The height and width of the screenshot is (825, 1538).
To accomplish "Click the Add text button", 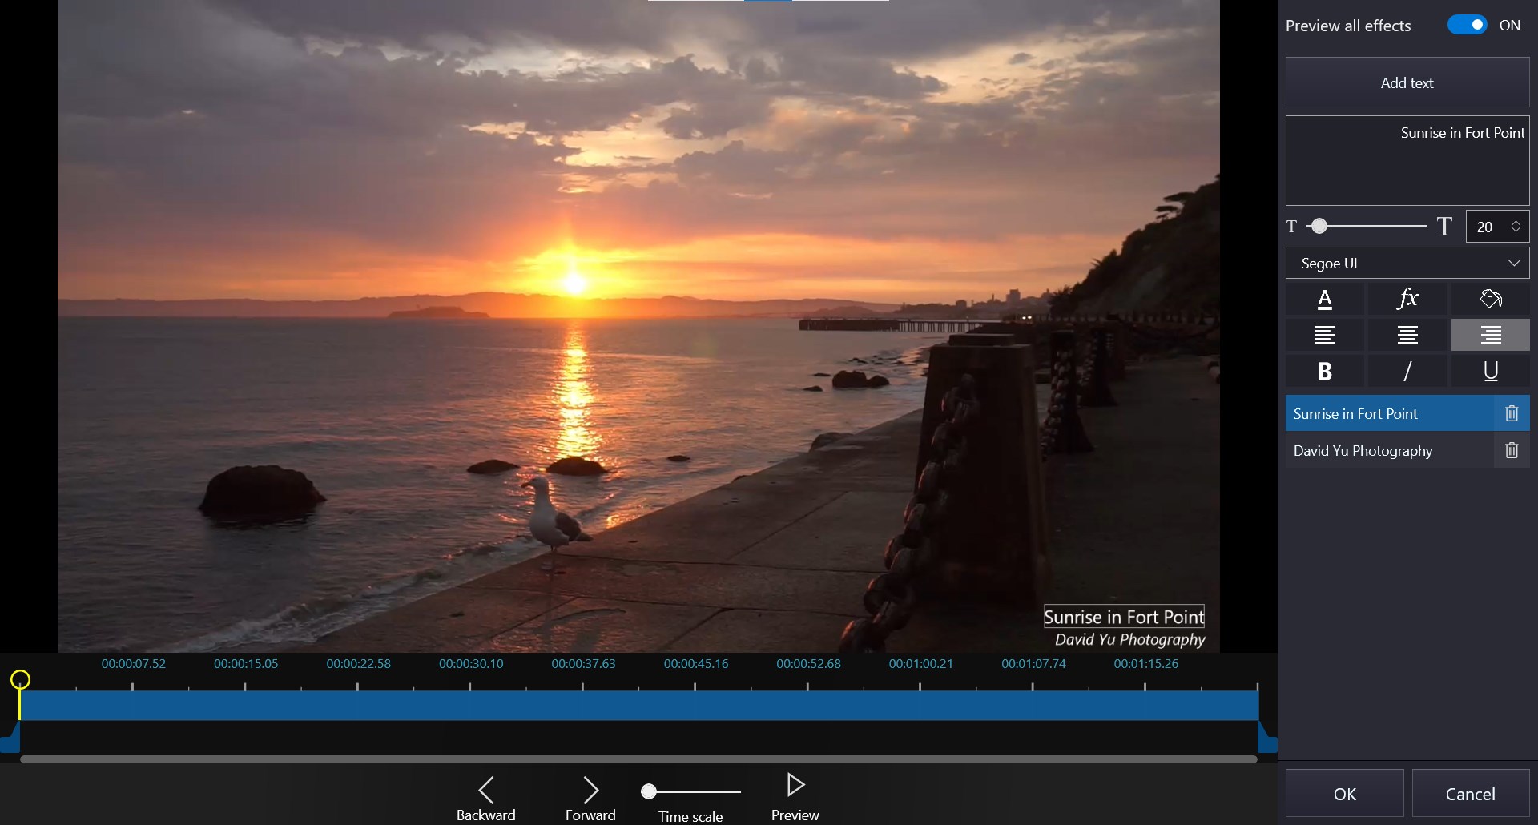I will coord(1407,82).
